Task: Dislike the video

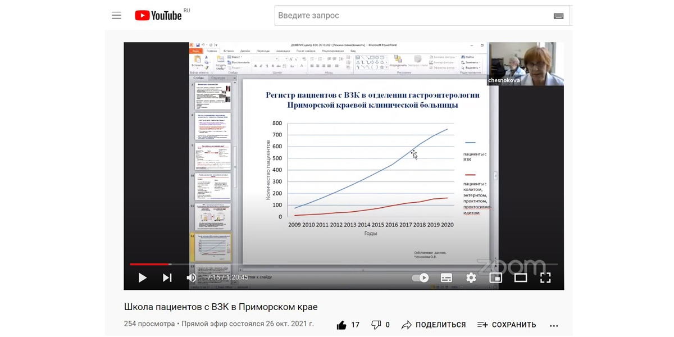Action: (376, 325)
